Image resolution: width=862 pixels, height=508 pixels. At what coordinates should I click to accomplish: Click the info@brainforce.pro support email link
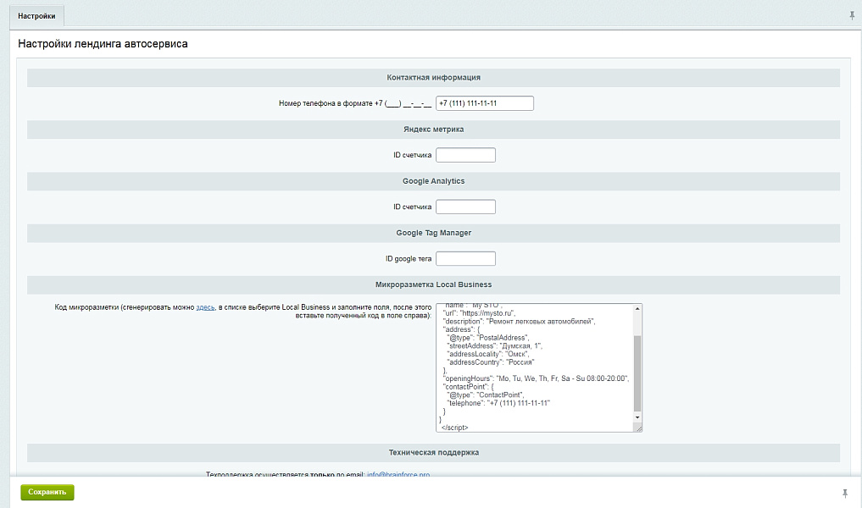398,475
